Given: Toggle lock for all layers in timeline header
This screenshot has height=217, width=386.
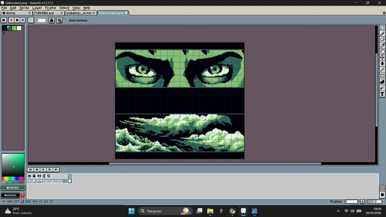Looking at the screenshot, I should point(34,176).
